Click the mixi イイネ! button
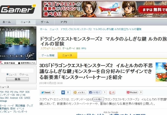 click(x=79, y=92)
